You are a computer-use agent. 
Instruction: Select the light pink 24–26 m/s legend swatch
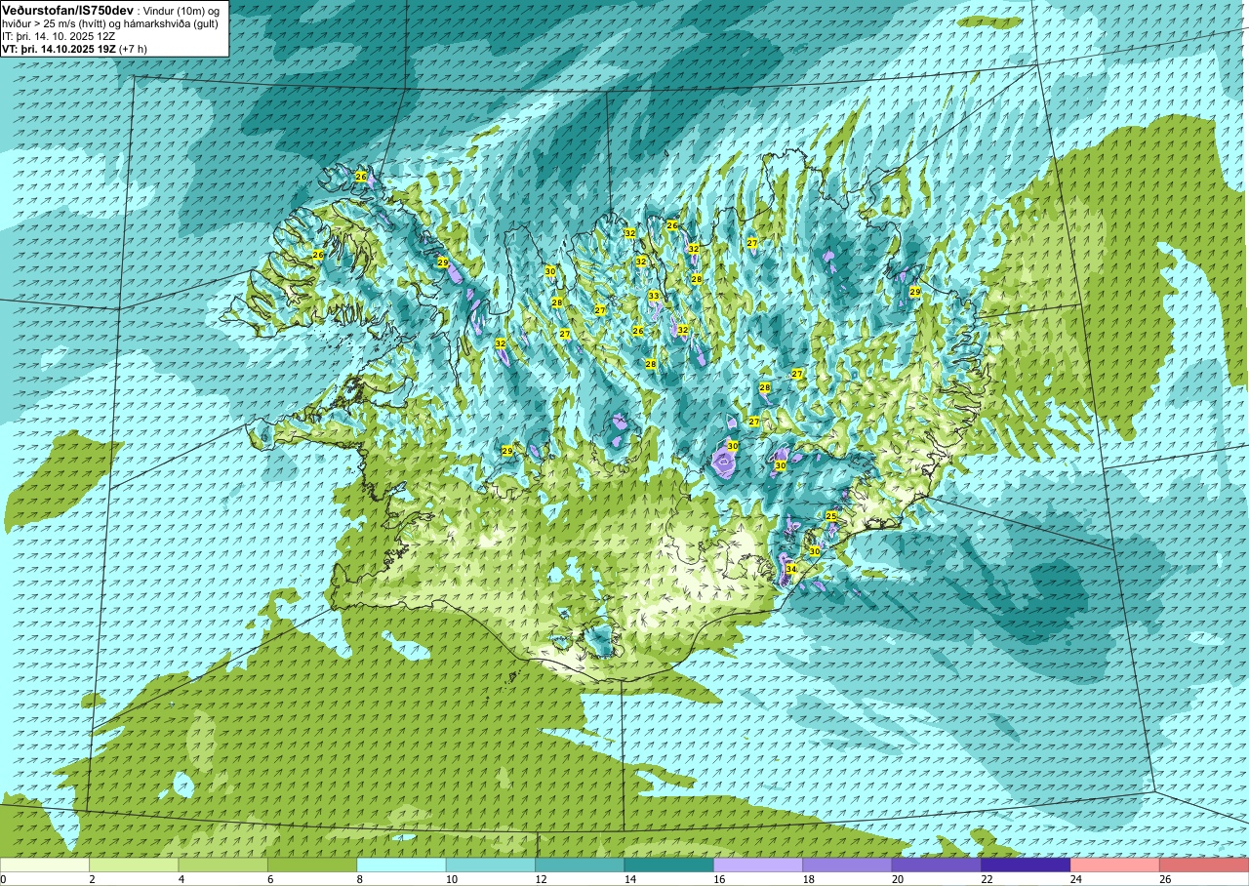[1114, 865]
